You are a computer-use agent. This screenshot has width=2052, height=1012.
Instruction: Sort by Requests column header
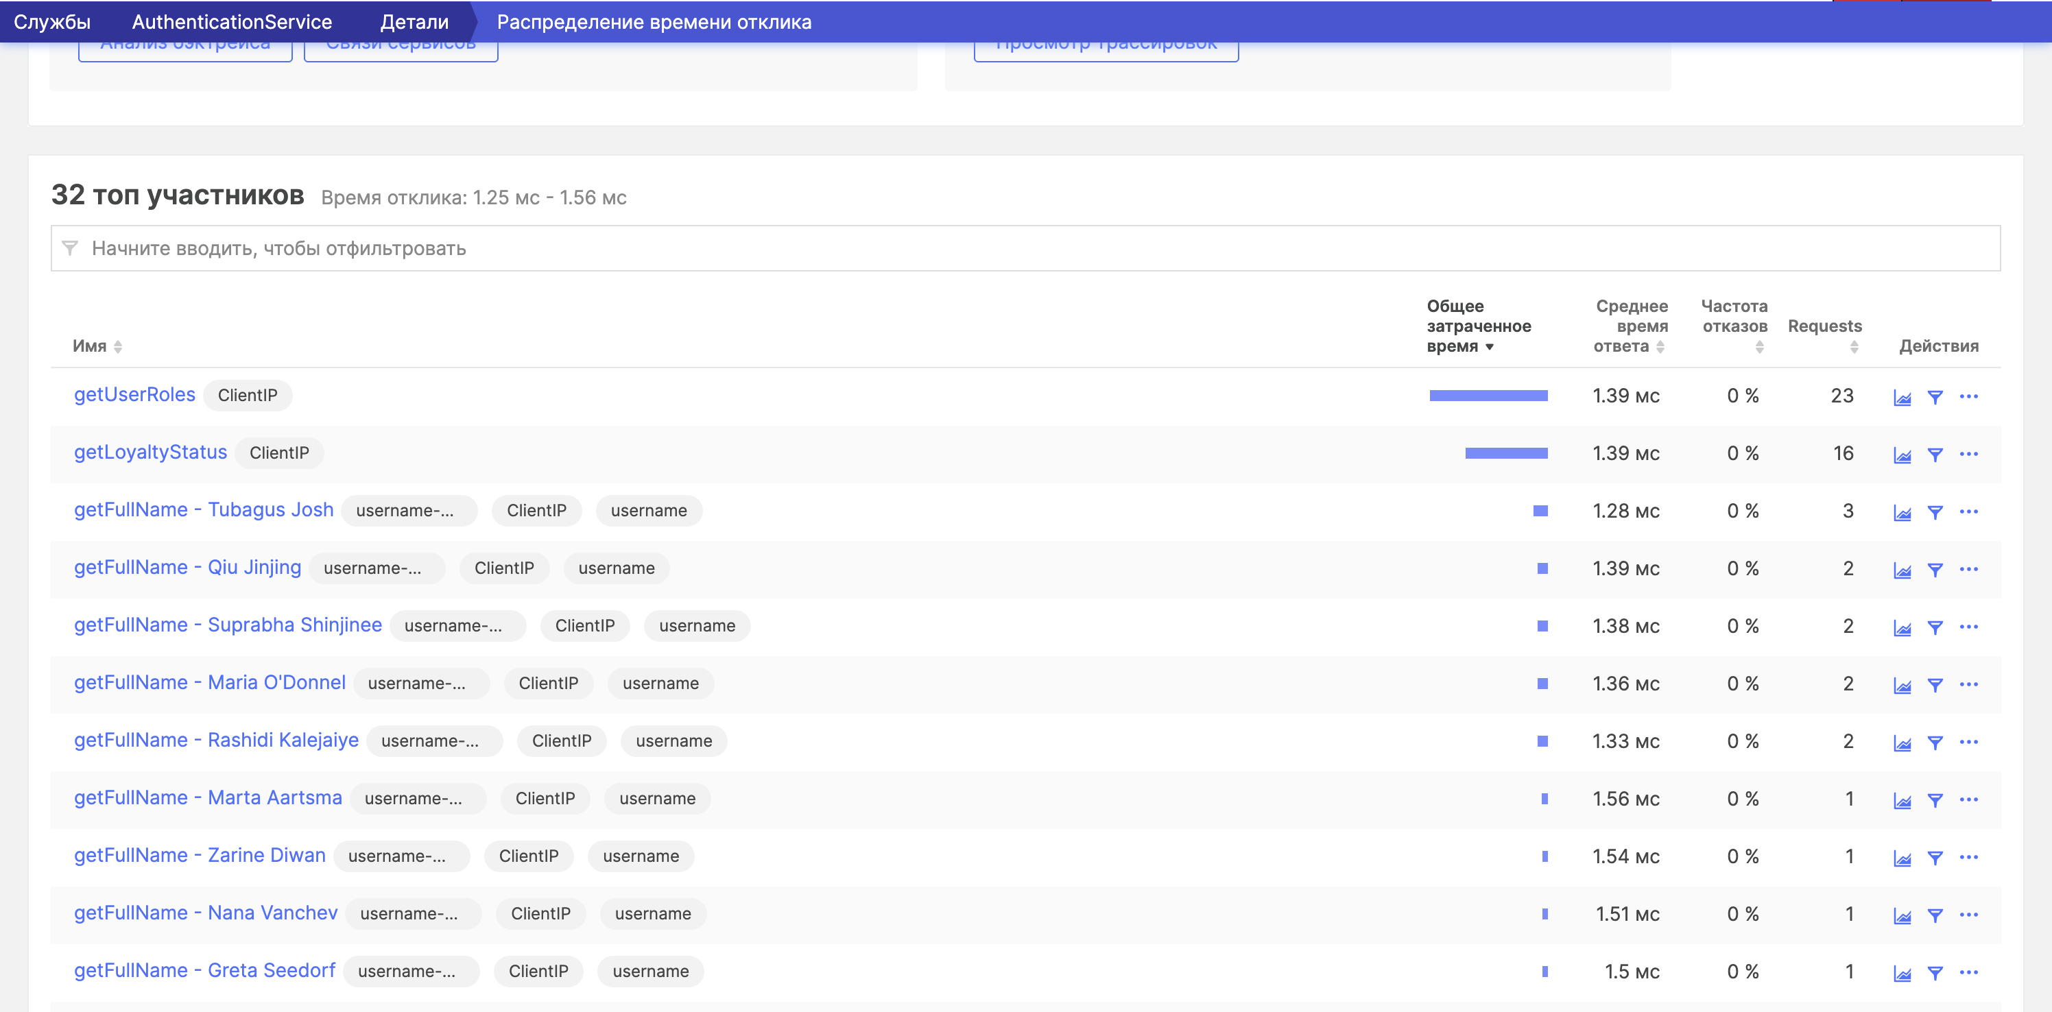click(1824, 327)
